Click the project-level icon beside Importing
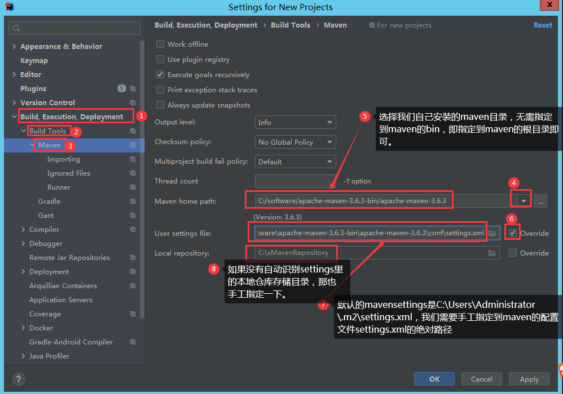Viewport: 563px width, 394px height. pos(133,159)
